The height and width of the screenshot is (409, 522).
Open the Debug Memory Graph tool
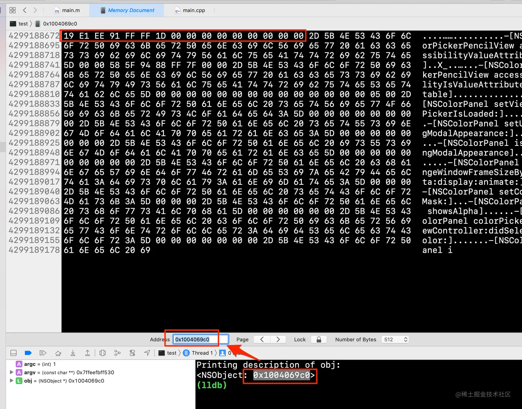pos(117,353)
